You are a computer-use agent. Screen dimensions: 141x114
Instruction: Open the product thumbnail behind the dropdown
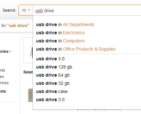coord(28,50)
